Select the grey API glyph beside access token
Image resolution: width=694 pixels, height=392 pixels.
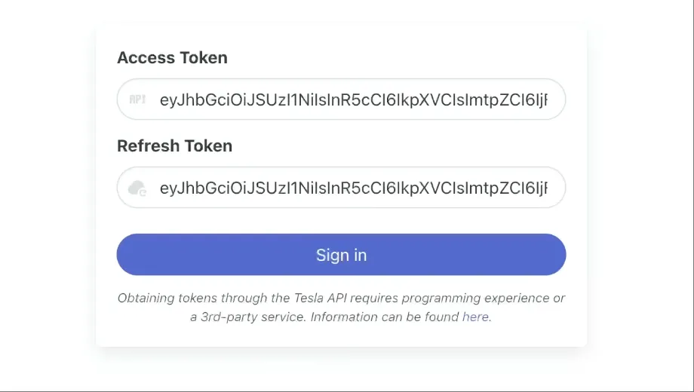[x=137, y=100]
